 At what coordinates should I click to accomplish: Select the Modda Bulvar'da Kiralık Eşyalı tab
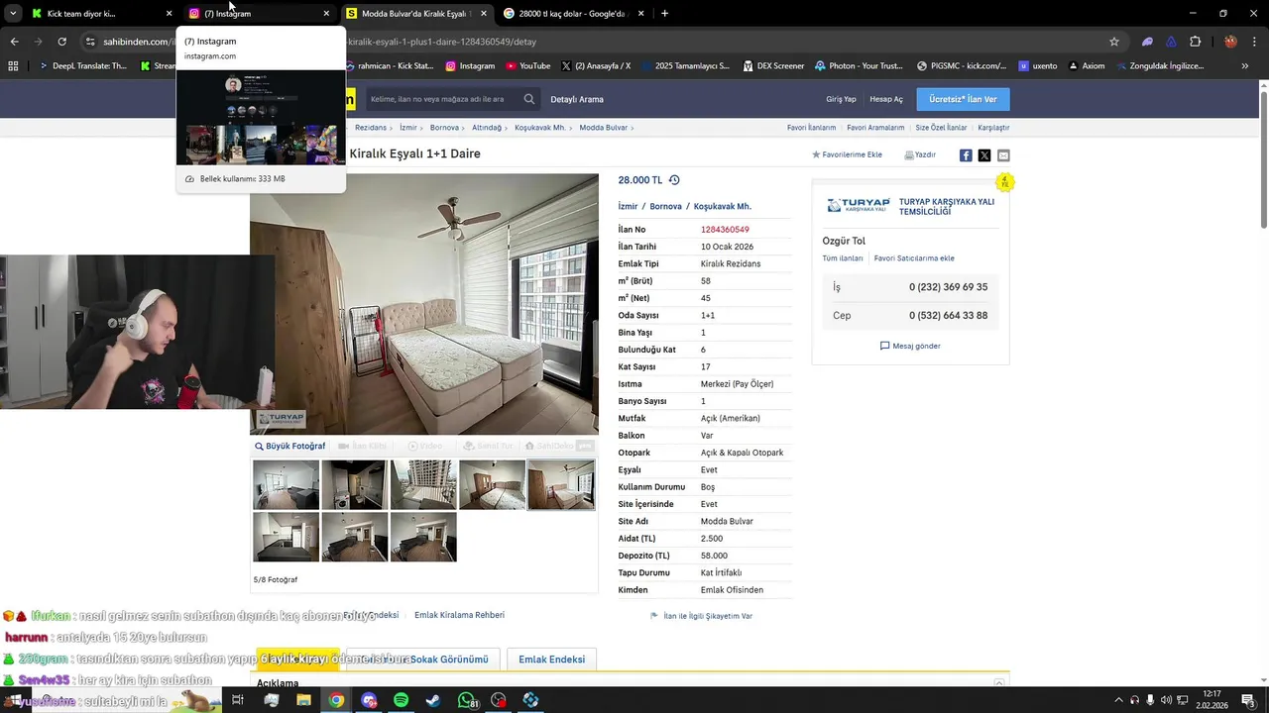tap(416, 14)
